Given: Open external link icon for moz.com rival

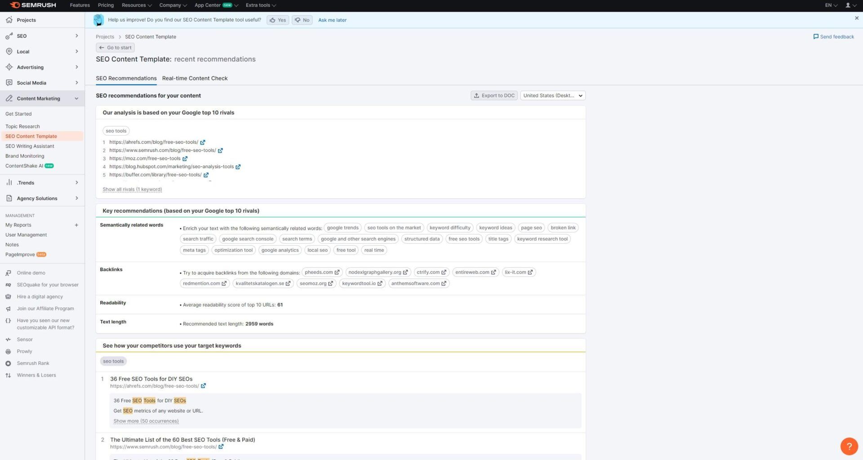Looking at the screenshot, I should 185,158.
